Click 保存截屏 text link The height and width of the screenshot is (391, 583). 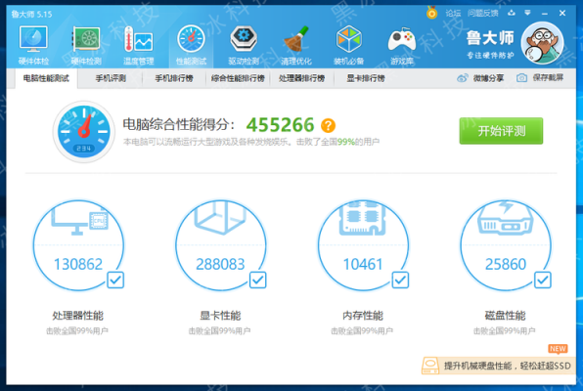tap(548, 77)
